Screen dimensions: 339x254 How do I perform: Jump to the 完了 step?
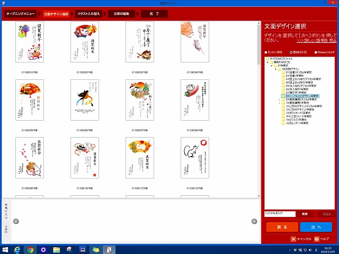coord(154,14)
